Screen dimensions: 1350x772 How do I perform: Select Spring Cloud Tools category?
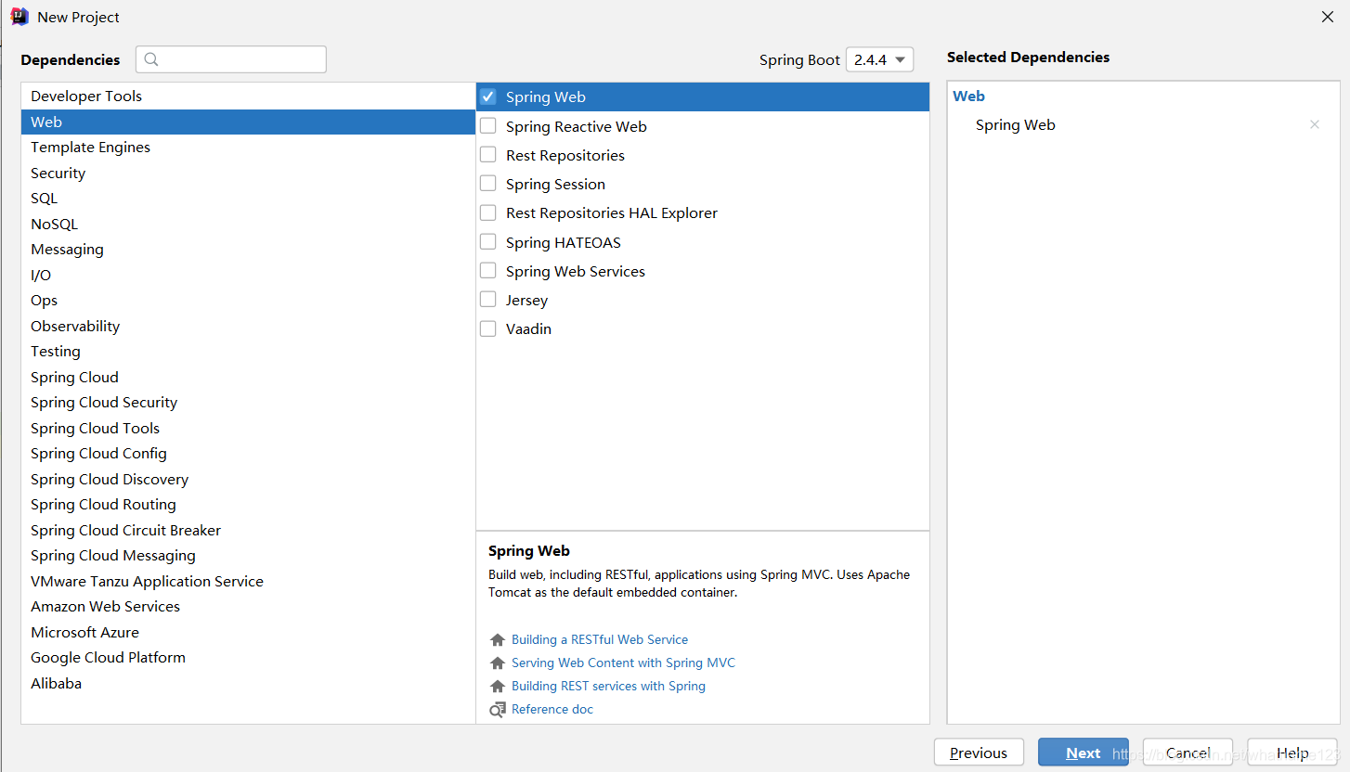click(248, 428)
